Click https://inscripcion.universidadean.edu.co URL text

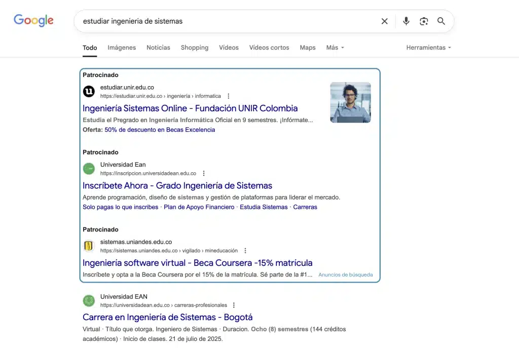tap(149, 173)
